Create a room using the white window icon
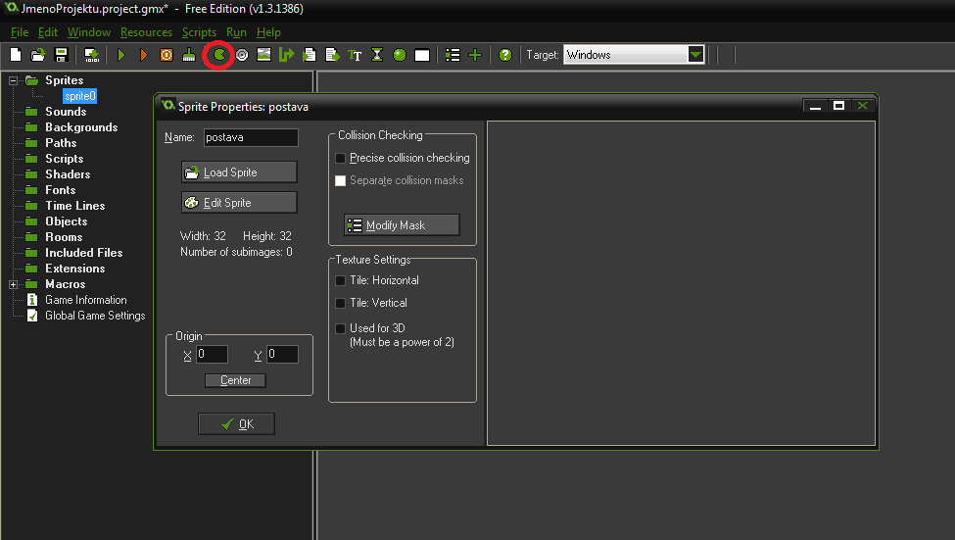This screenshot has height=540, width=955. (422, 56)
